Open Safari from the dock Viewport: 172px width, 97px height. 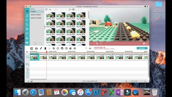click(x=33, y=92)
